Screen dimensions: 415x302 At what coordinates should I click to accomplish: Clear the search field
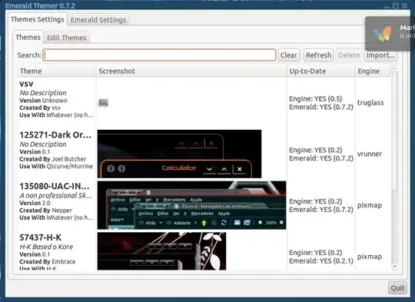pos(288,55)
